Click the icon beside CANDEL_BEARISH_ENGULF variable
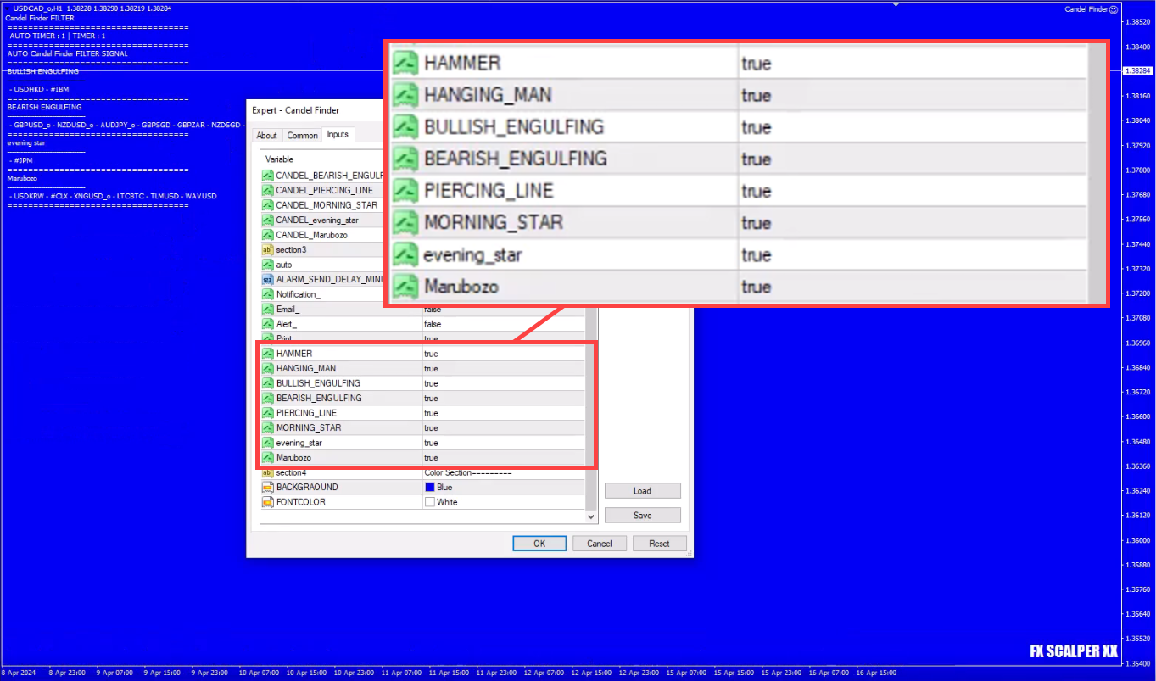The height and width of the screenshot is (681, 1156). (267, 176)
